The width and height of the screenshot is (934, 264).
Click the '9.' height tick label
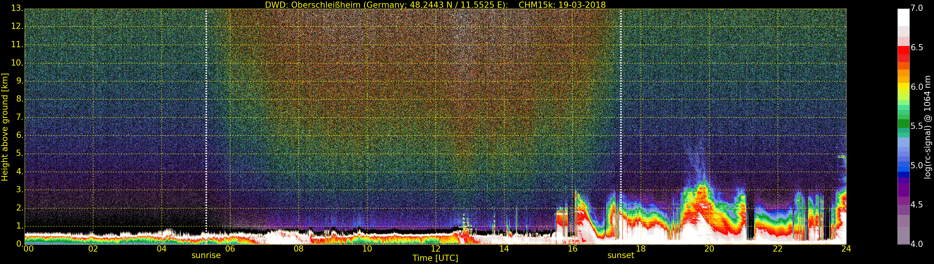click(20, 81)
